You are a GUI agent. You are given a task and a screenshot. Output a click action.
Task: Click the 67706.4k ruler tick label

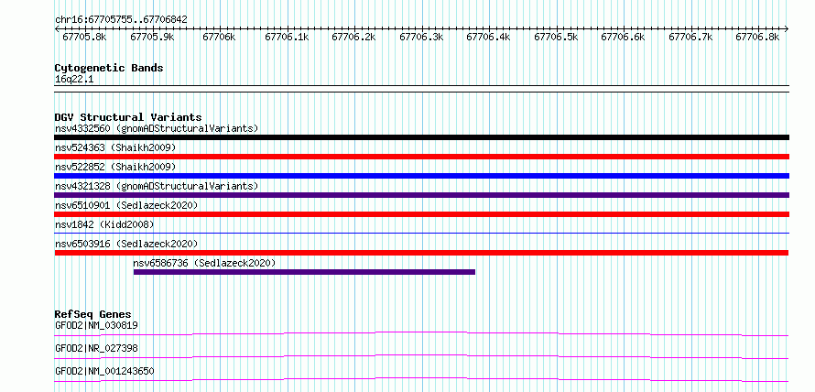point(488,37)
